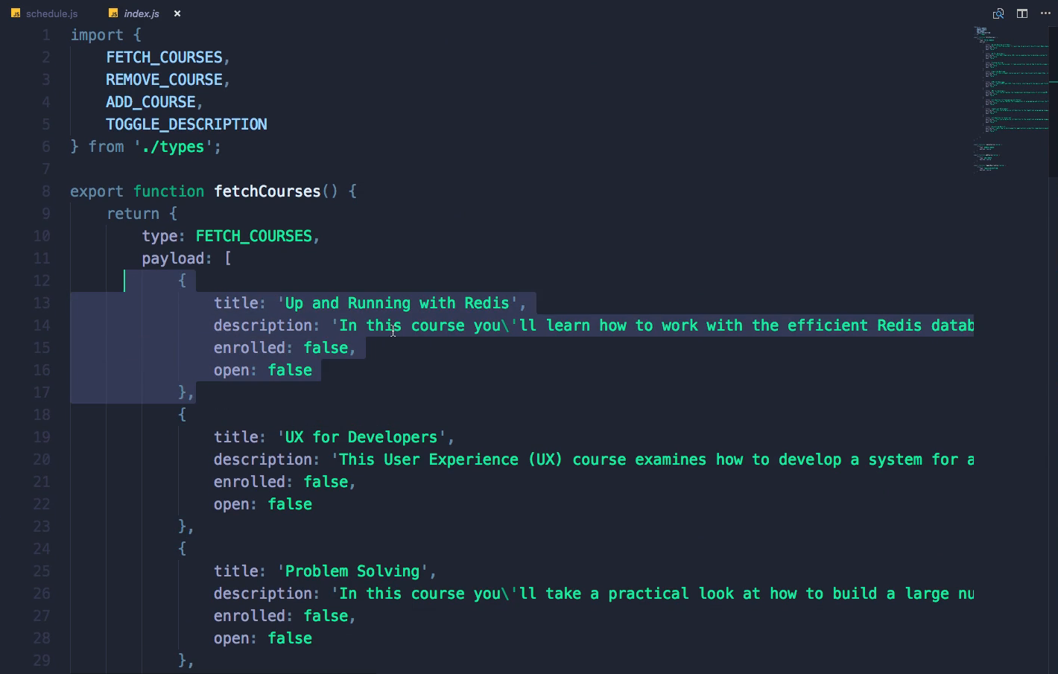
Task: Open changes icon with magnifier in editor title
Action: pos(998,13)
